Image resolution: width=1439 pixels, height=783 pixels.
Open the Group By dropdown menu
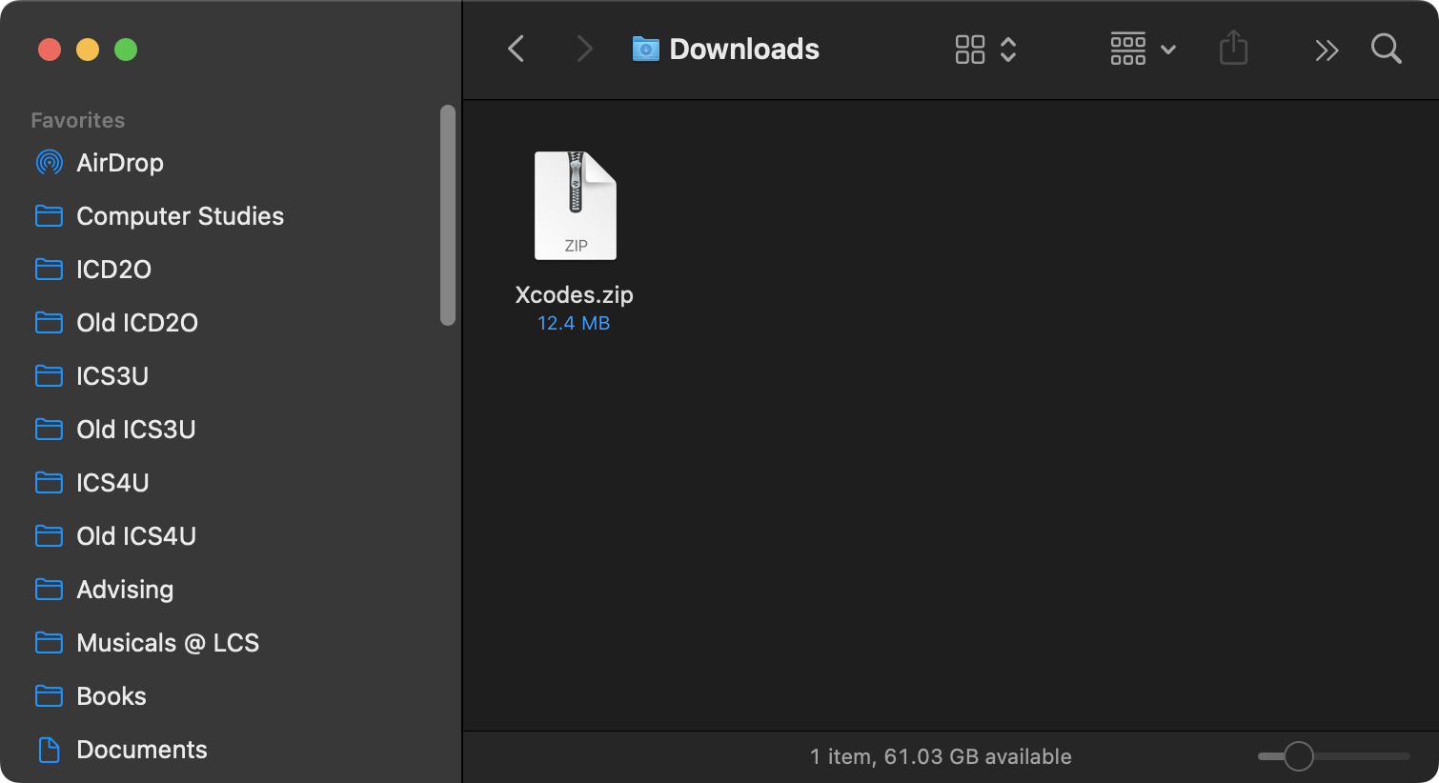coord(1143,50)
